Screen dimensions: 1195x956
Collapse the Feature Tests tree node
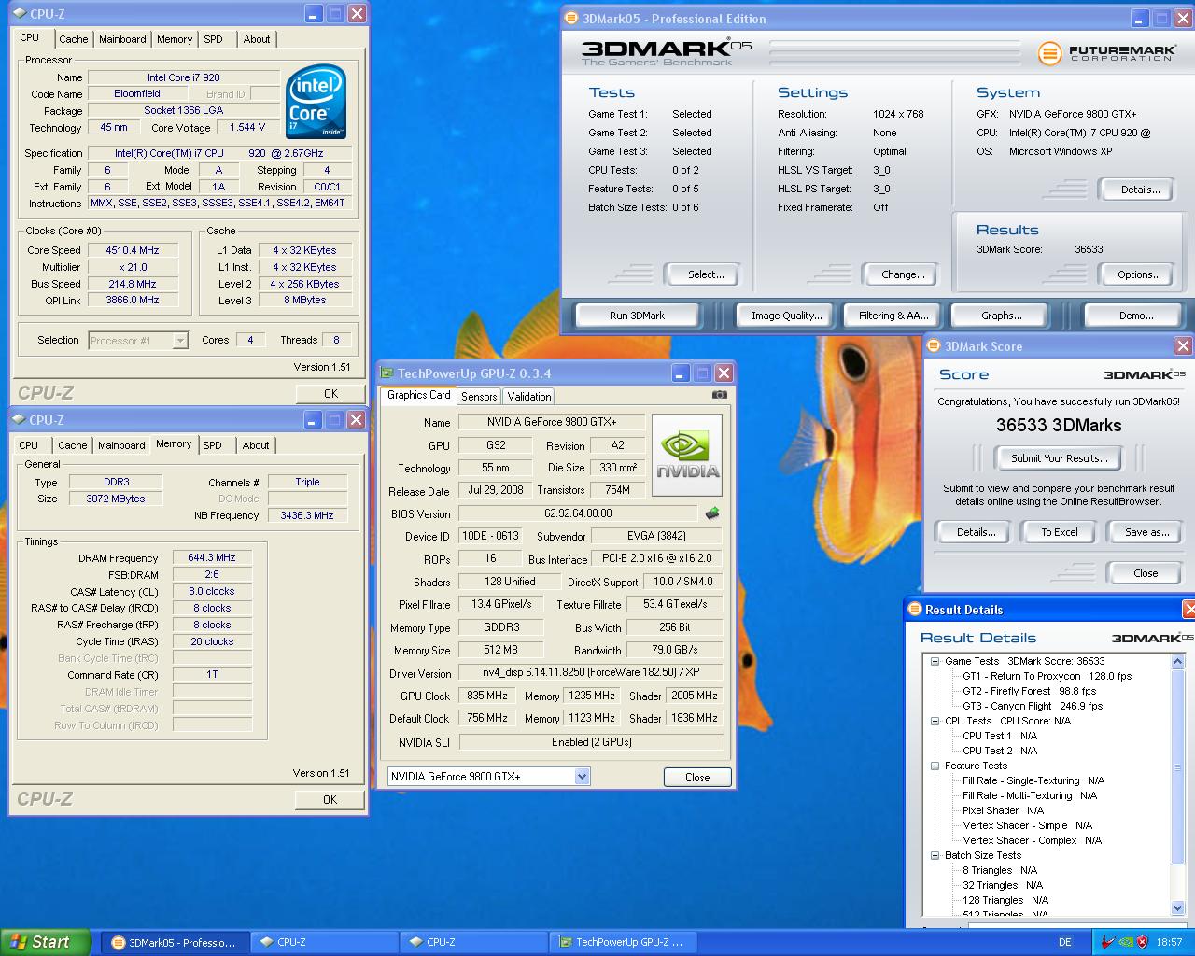pyautogui.click(x=935, y=766)
